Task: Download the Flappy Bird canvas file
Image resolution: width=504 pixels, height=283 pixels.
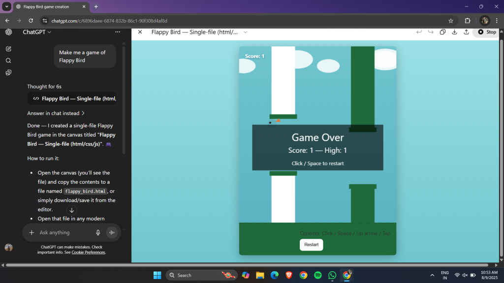Action: click(x=454, y=32)
